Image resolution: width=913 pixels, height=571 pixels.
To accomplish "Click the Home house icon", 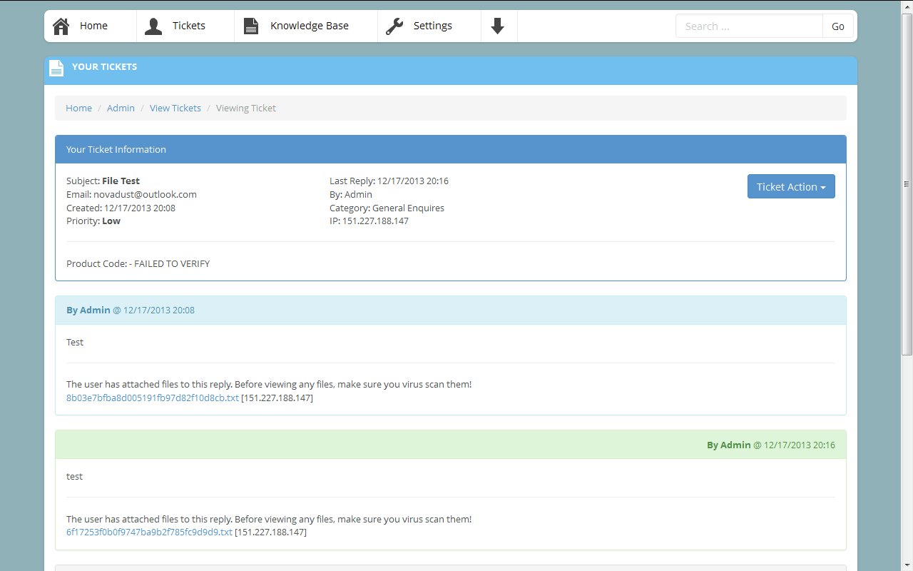I will tap(61, 26).
